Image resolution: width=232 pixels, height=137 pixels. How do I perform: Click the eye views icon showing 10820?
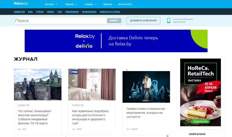tap(128, 129)
